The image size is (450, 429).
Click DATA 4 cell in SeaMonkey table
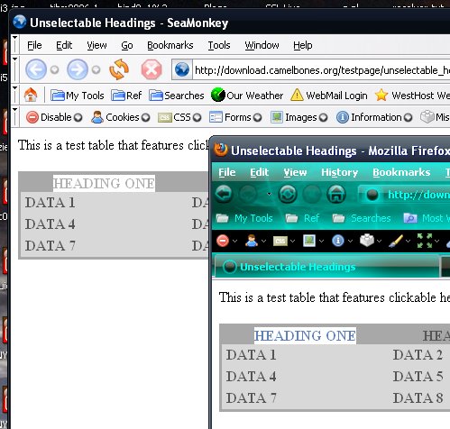click(x=50, y=224)
